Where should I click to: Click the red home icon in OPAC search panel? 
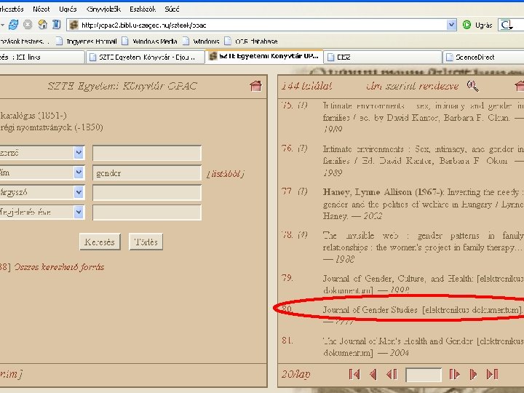pyautogui.click(x=256, y=86)
